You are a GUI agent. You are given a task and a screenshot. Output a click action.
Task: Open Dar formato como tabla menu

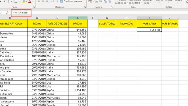point(135,2)
